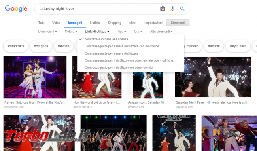Click the blue magnifying glass search icon
Screen dimensions: 257x151
coord(182,9)
